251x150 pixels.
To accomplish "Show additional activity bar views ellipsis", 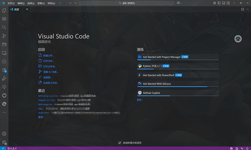I will pyautogui.click(x=4, y=112).
